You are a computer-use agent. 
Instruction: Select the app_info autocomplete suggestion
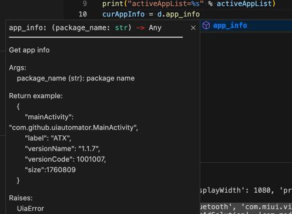coord(246,25)
